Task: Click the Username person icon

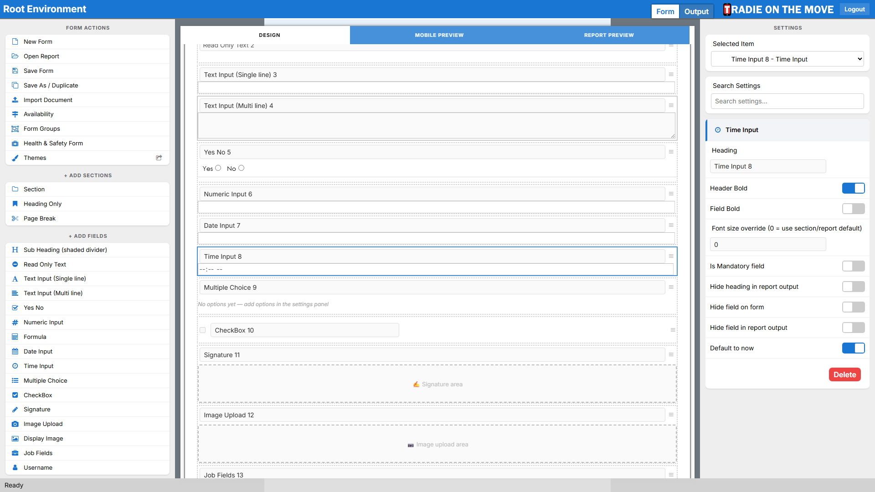Action: [x=15, y=468]
